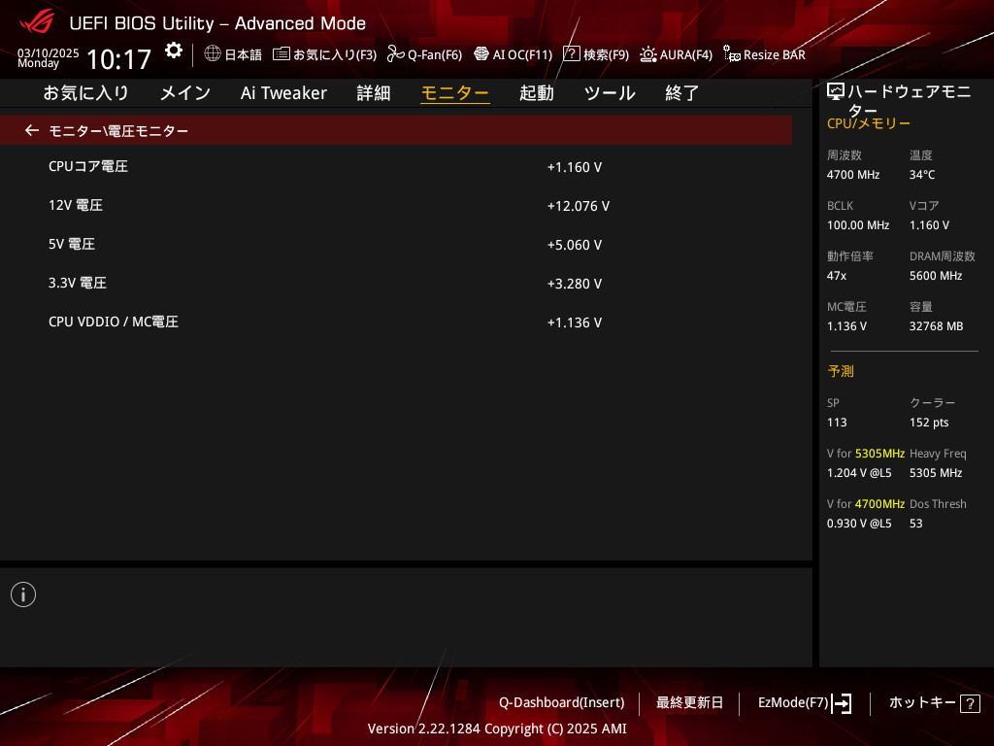Click 47x ratio value
The width and height of the screenshot is (994, 746).
pos(836,275)
